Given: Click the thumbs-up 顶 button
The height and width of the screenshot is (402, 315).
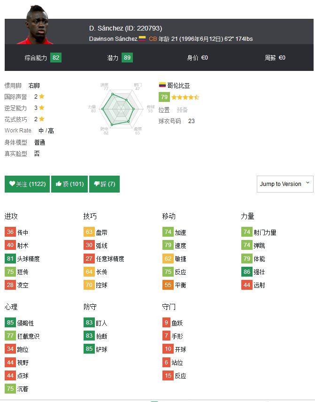Looking at the screenshot, I should tap(69, 184).
